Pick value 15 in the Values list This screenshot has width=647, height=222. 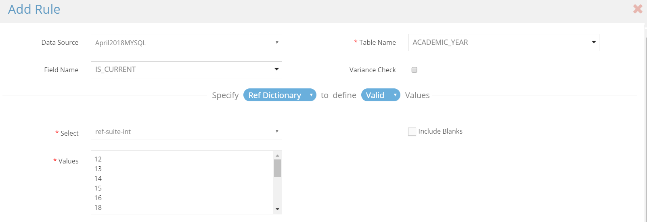pyautogui.click(x=182, y=188)
